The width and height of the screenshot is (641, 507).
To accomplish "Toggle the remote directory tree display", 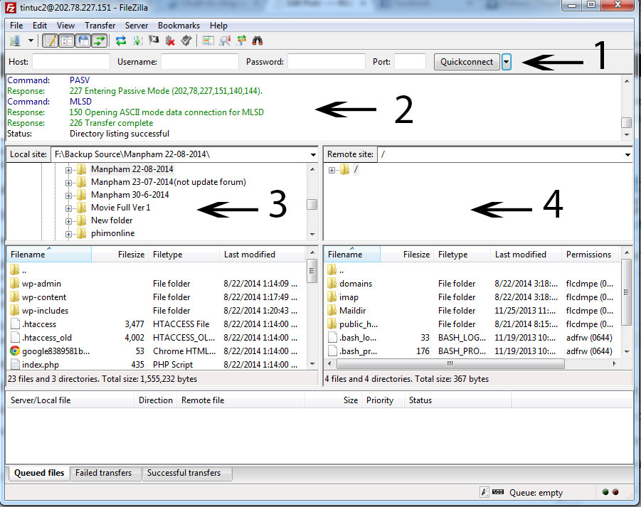I will 83,41.
